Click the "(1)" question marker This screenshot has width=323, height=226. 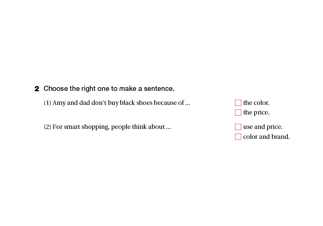[x=47, y=103]
